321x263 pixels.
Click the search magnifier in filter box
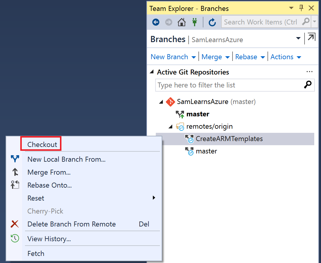pos(307,85)
